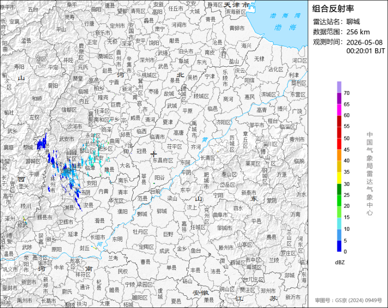Screen dimensions: 388x308
Task: Click the 泰山区 label
Action: [x=229, y=174]
